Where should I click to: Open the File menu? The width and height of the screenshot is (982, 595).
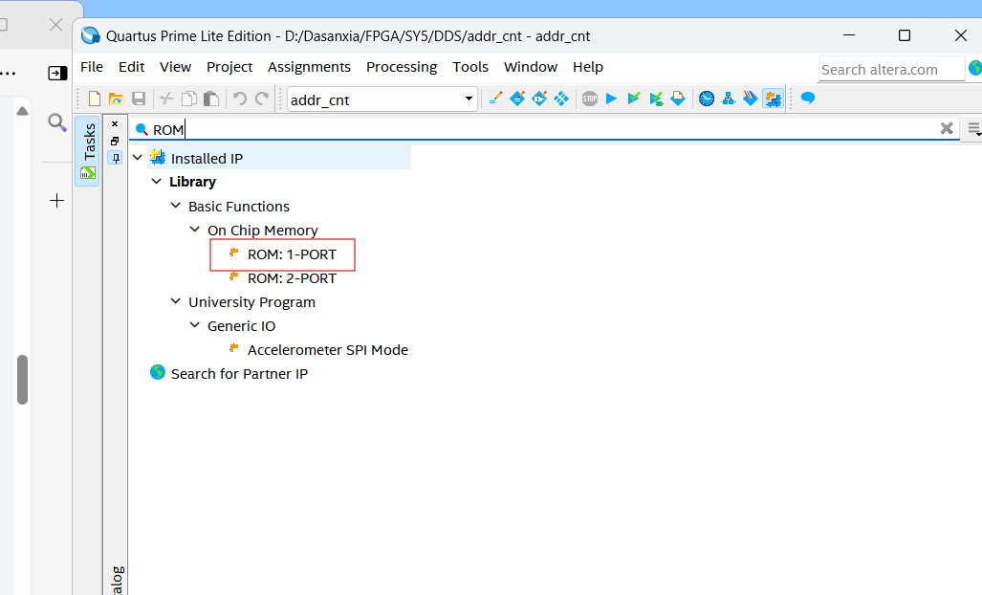click(x=92, y=67)
